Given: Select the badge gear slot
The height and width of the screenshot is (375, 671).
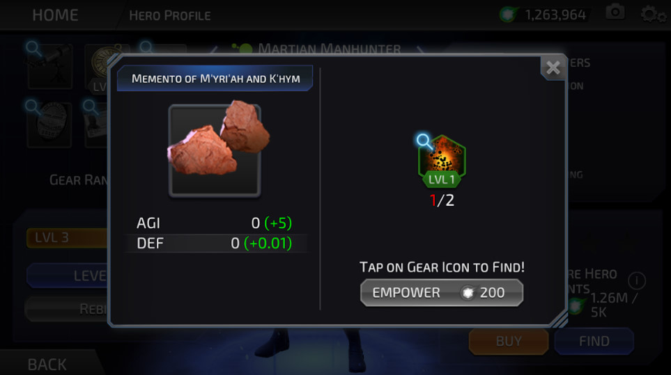Looking at the screenshot, I should pos(49,125).
